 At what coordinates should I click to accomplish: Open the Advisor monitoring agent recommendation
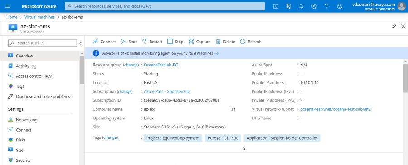[160, 53]
